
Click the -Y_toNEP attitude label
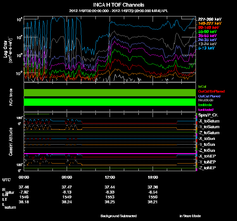(207, 162)
